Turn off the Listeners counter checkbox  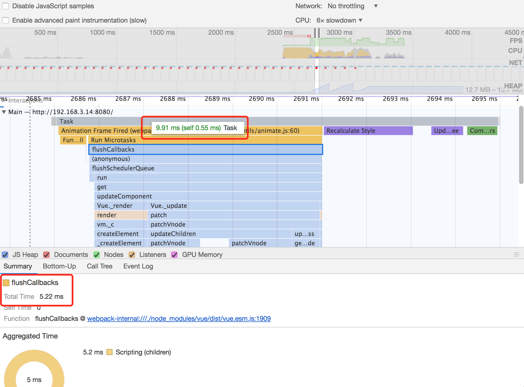[x=132, y=255]
